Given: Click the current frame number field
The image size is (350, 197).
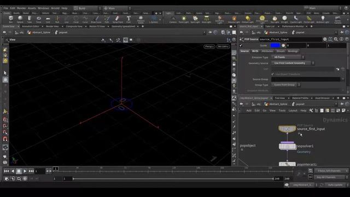Looking at the screenshot, I should click(40, 171).
